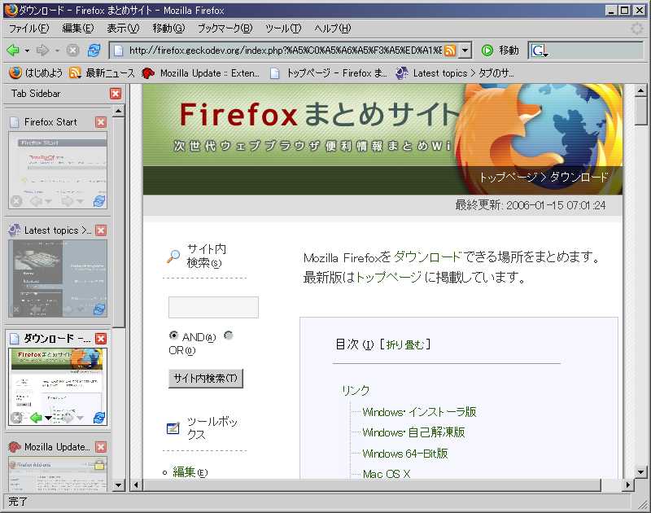Click the green 移動 Go button
Viewport: 651px width, 513px height.
tap(500, 50)
